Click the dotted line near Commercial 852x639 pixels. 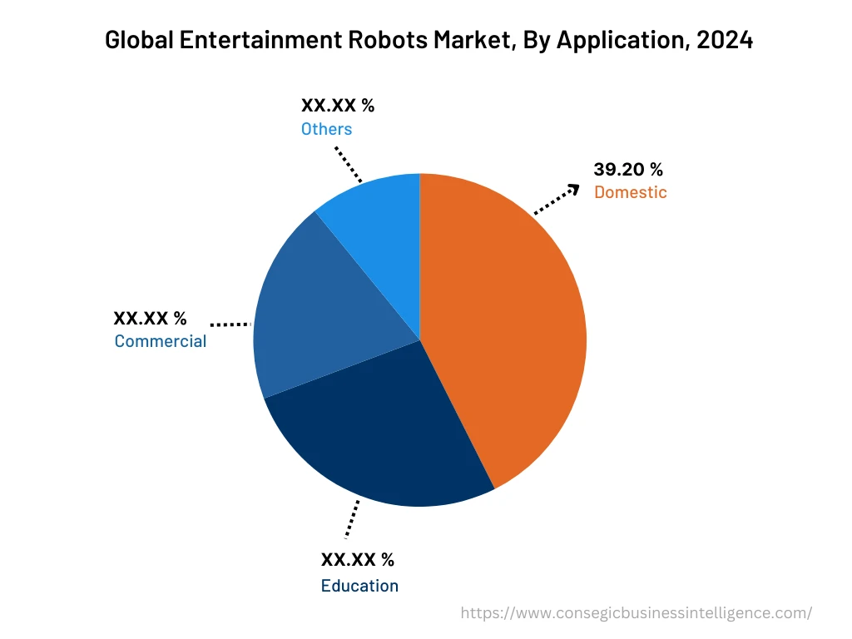pos(230,324)
